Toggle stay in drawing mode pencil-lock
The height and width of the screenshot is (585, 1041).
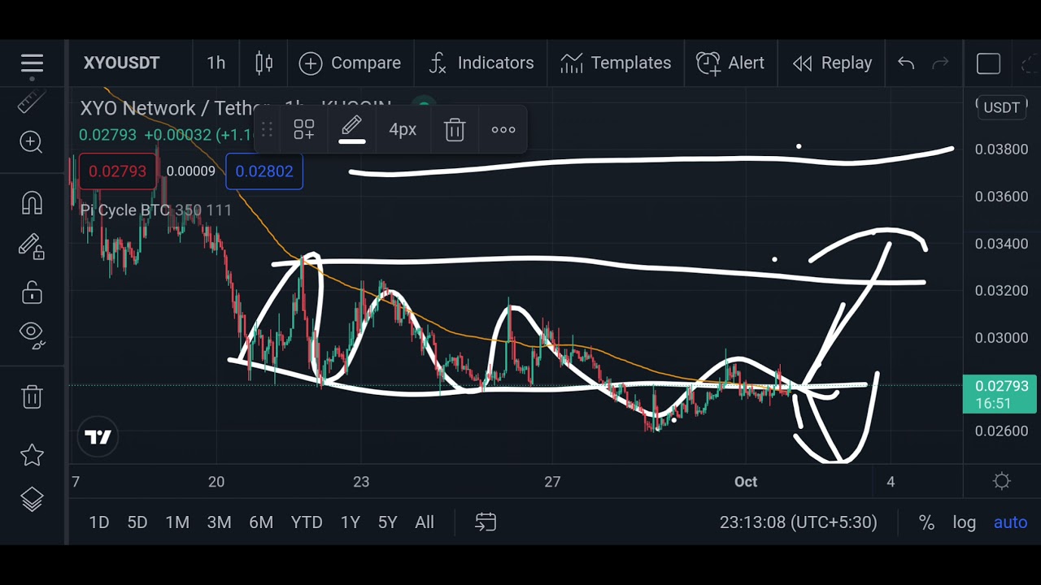(31, 246)
